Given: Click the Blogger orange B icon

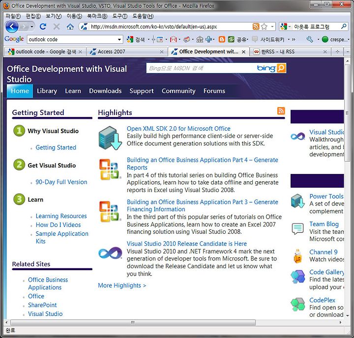Looking at the screenshot, I should pyautogui.click(x=222, y=39).
